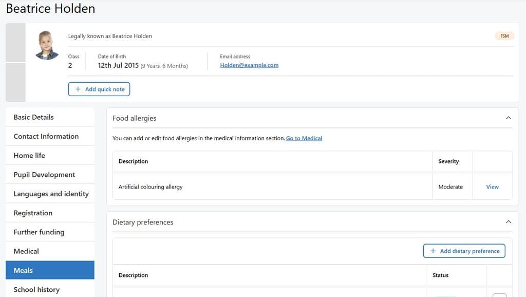Click the plus icon on Add dietary preference
Image resolution: width=526 pixels, height=297 pixels.
[x=433, y=251]
